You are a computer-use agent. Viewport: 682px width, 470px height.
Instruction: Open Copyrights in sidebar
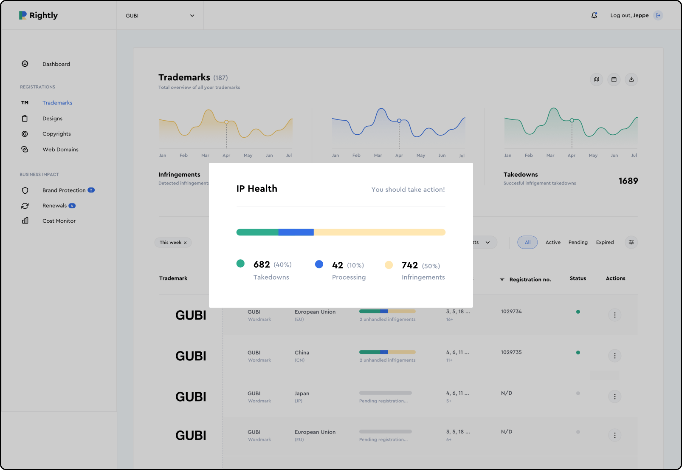click(x=56, y=134)
